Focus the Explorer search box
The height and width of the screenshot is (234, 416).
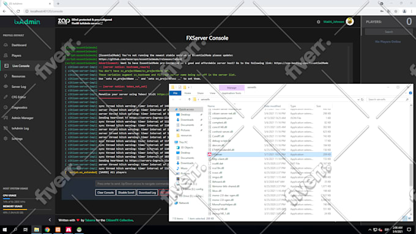pos(388,100)
